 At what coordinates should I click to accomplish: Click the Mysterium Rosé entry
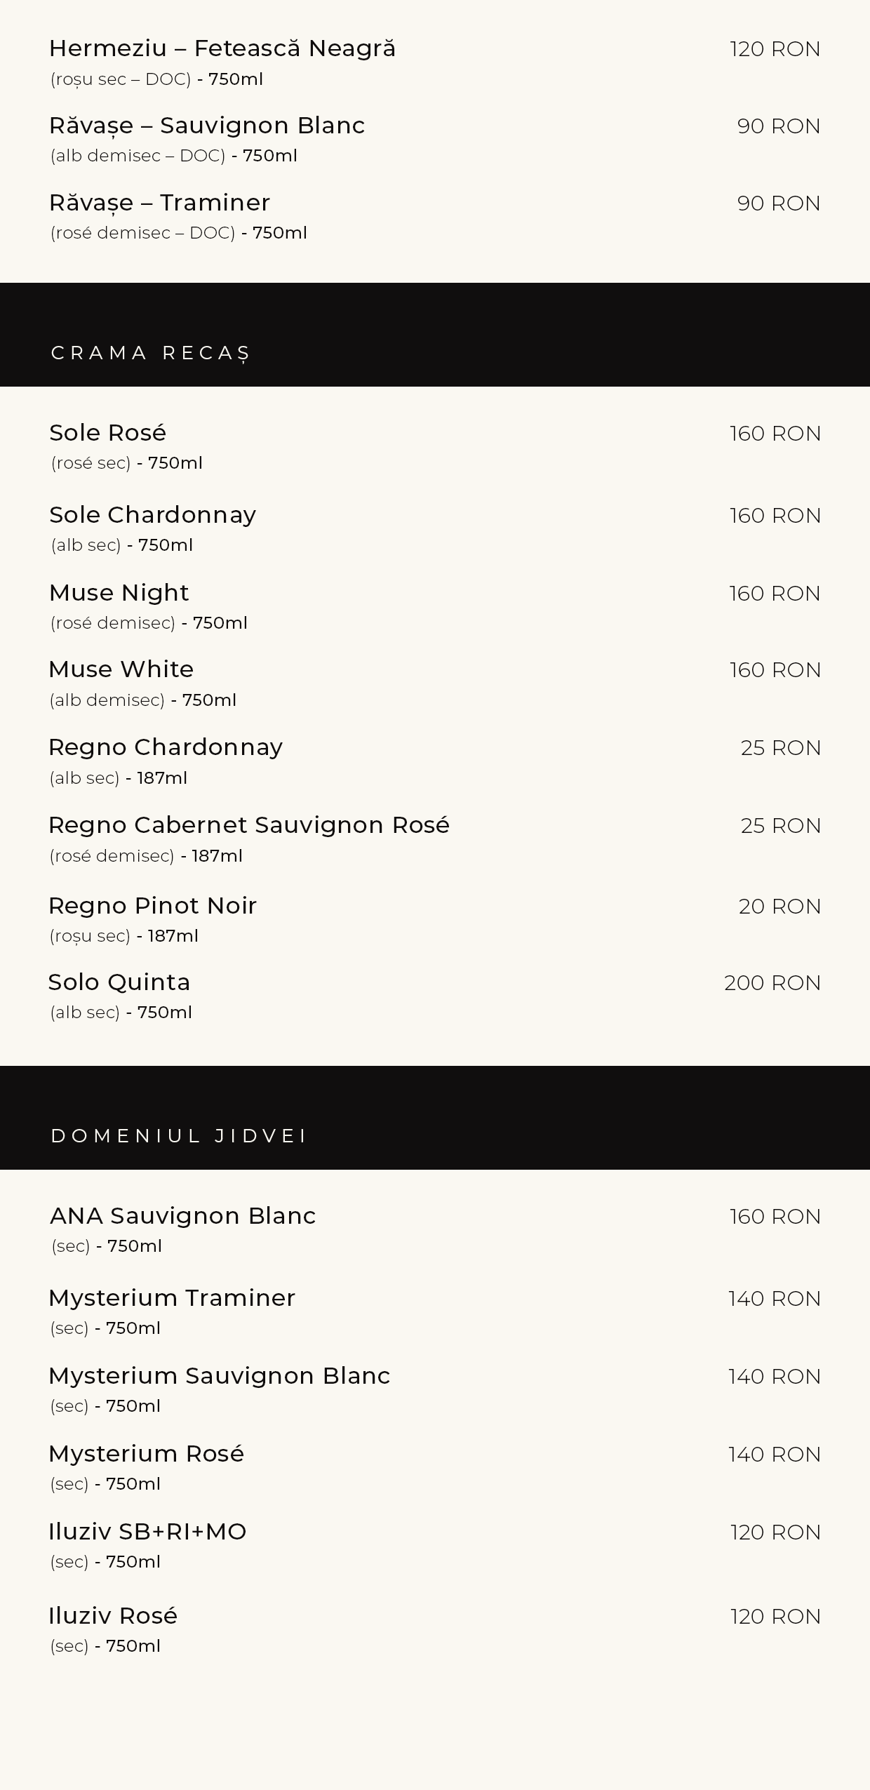pos(146,1454)
